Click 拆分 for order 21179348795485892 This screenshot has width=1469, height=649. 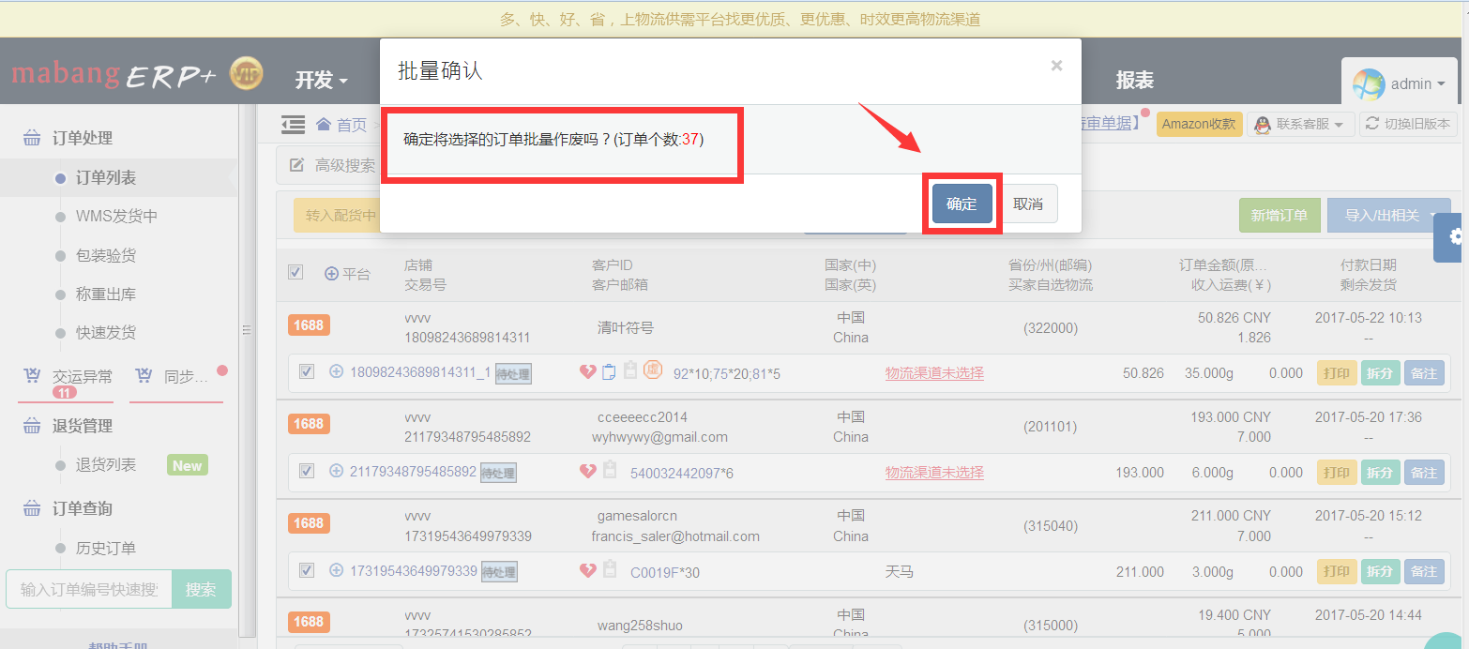[x=1380, y=472]
